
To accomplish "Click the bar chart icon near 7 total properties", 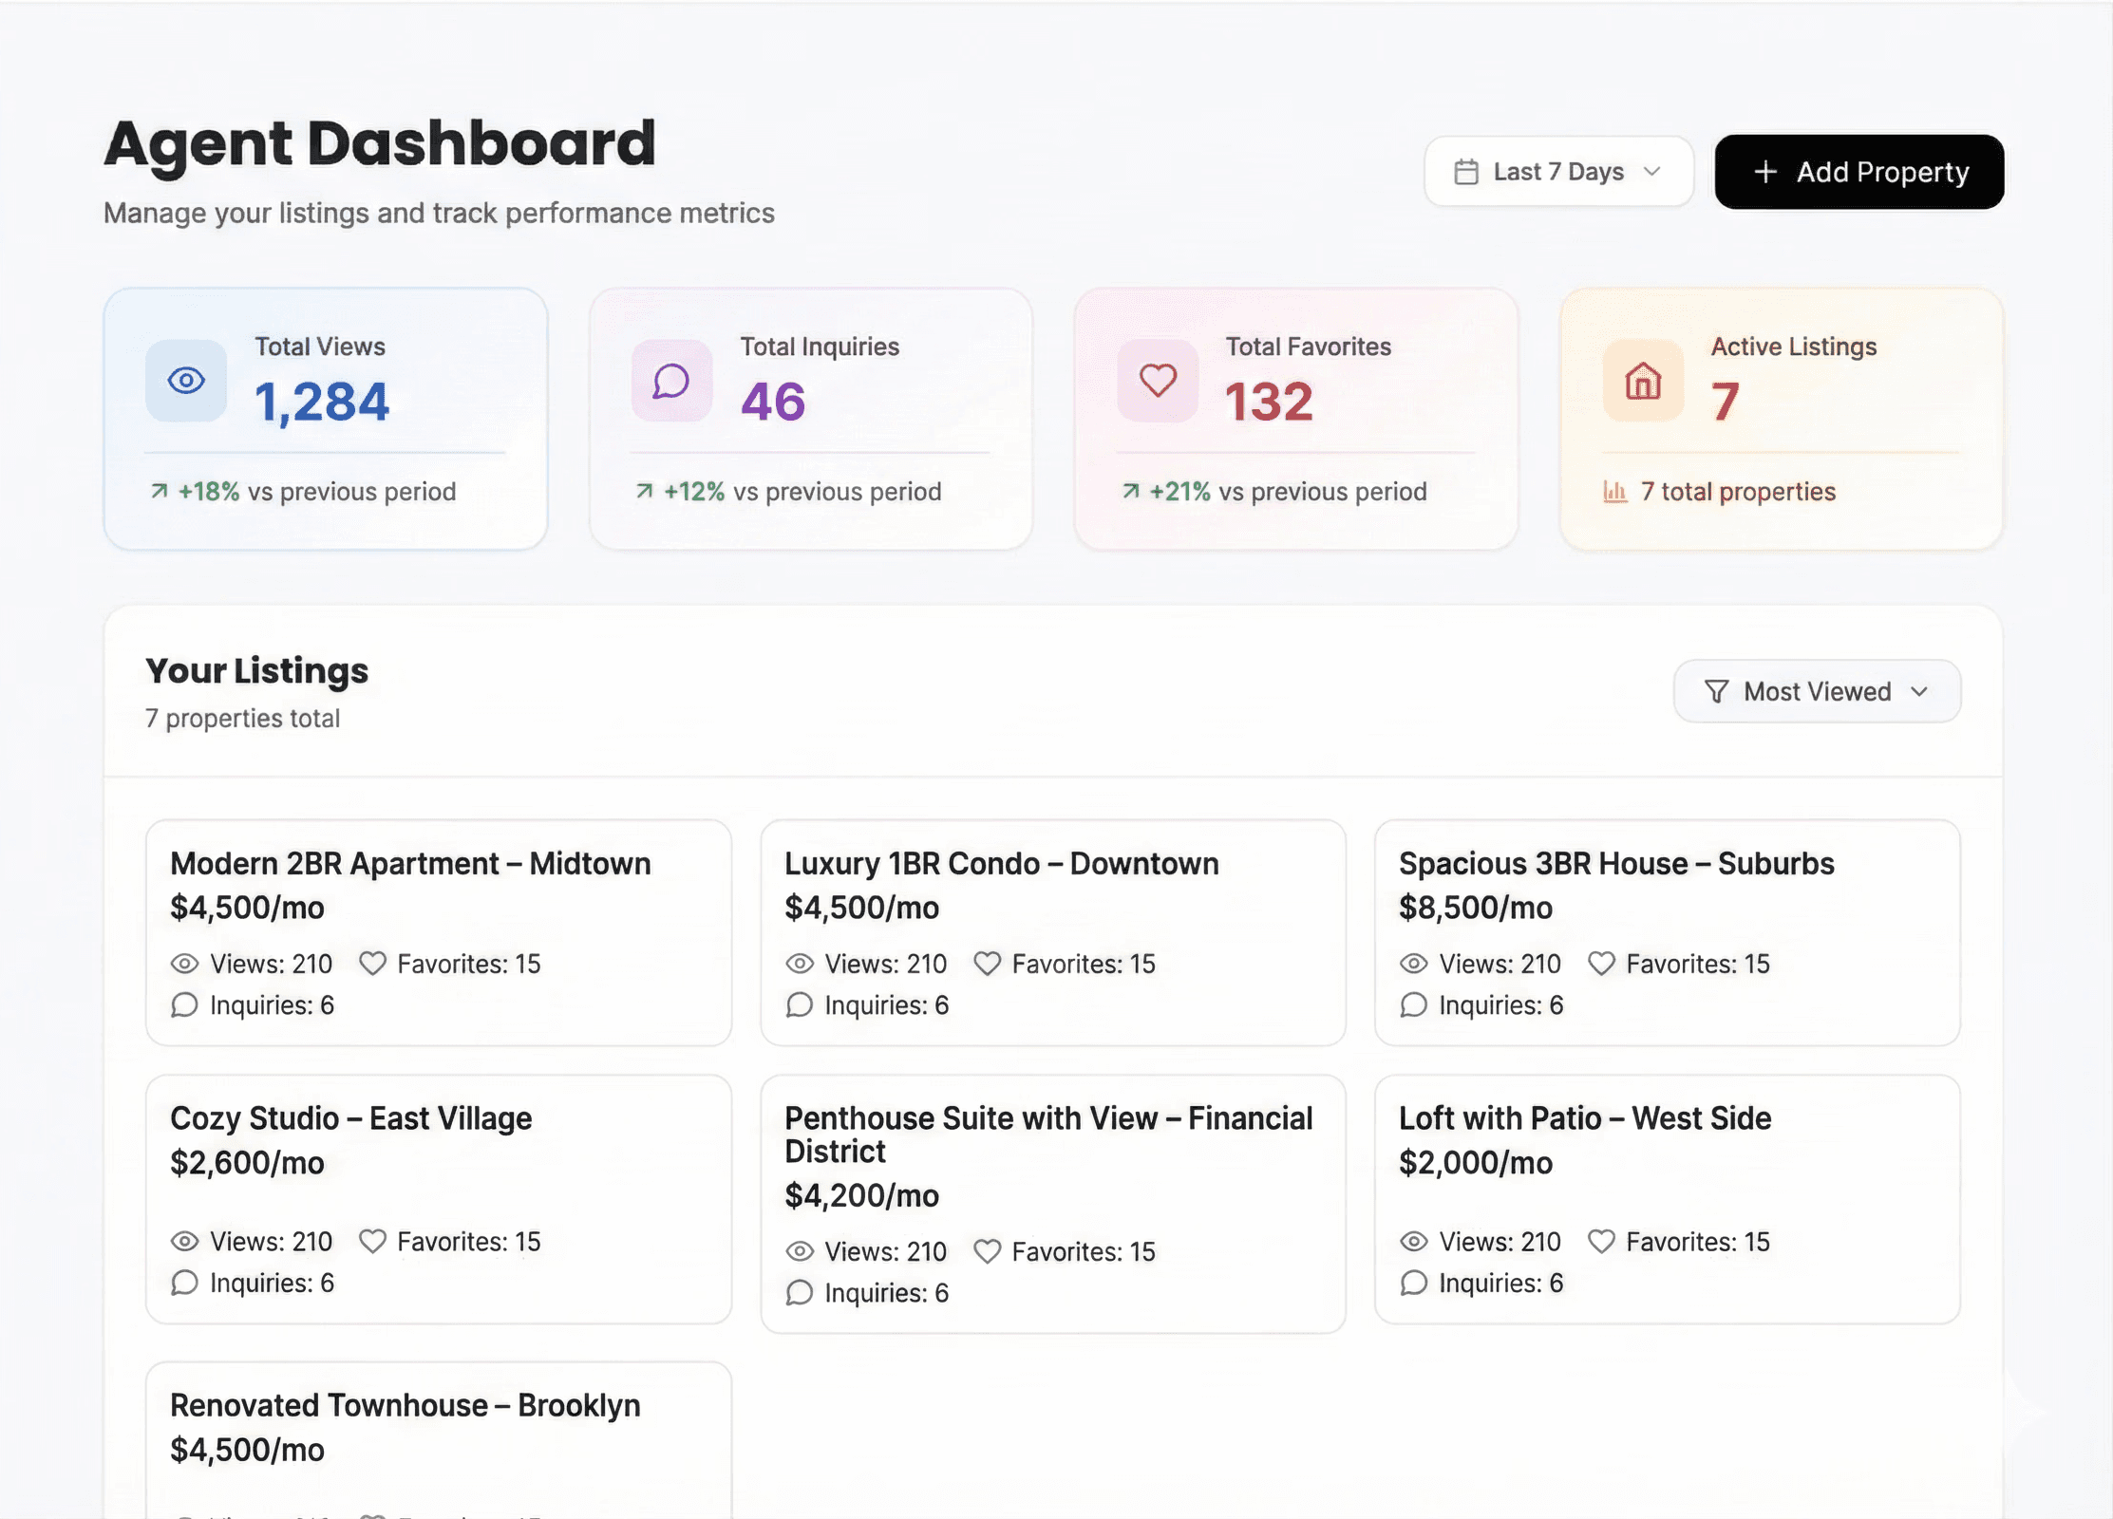I will (1613, 492).
